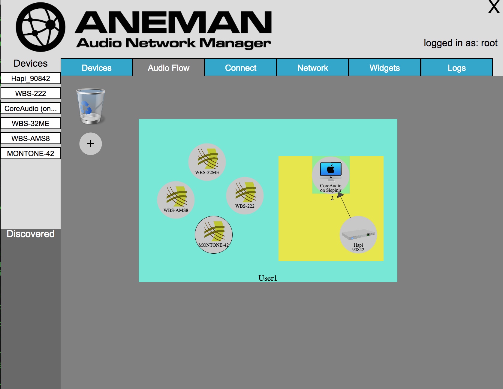This screenshot has height=389, width=503.
Task: Choose CoreAudio (on... in the Devices list
Action: click(x=31, y=108)
